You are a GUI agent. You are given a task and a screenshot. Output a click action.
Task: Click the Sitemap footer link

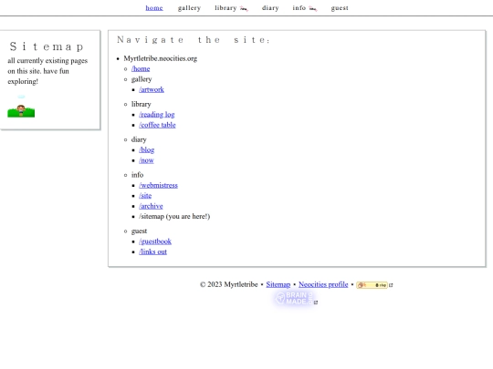tap(278, 284)
